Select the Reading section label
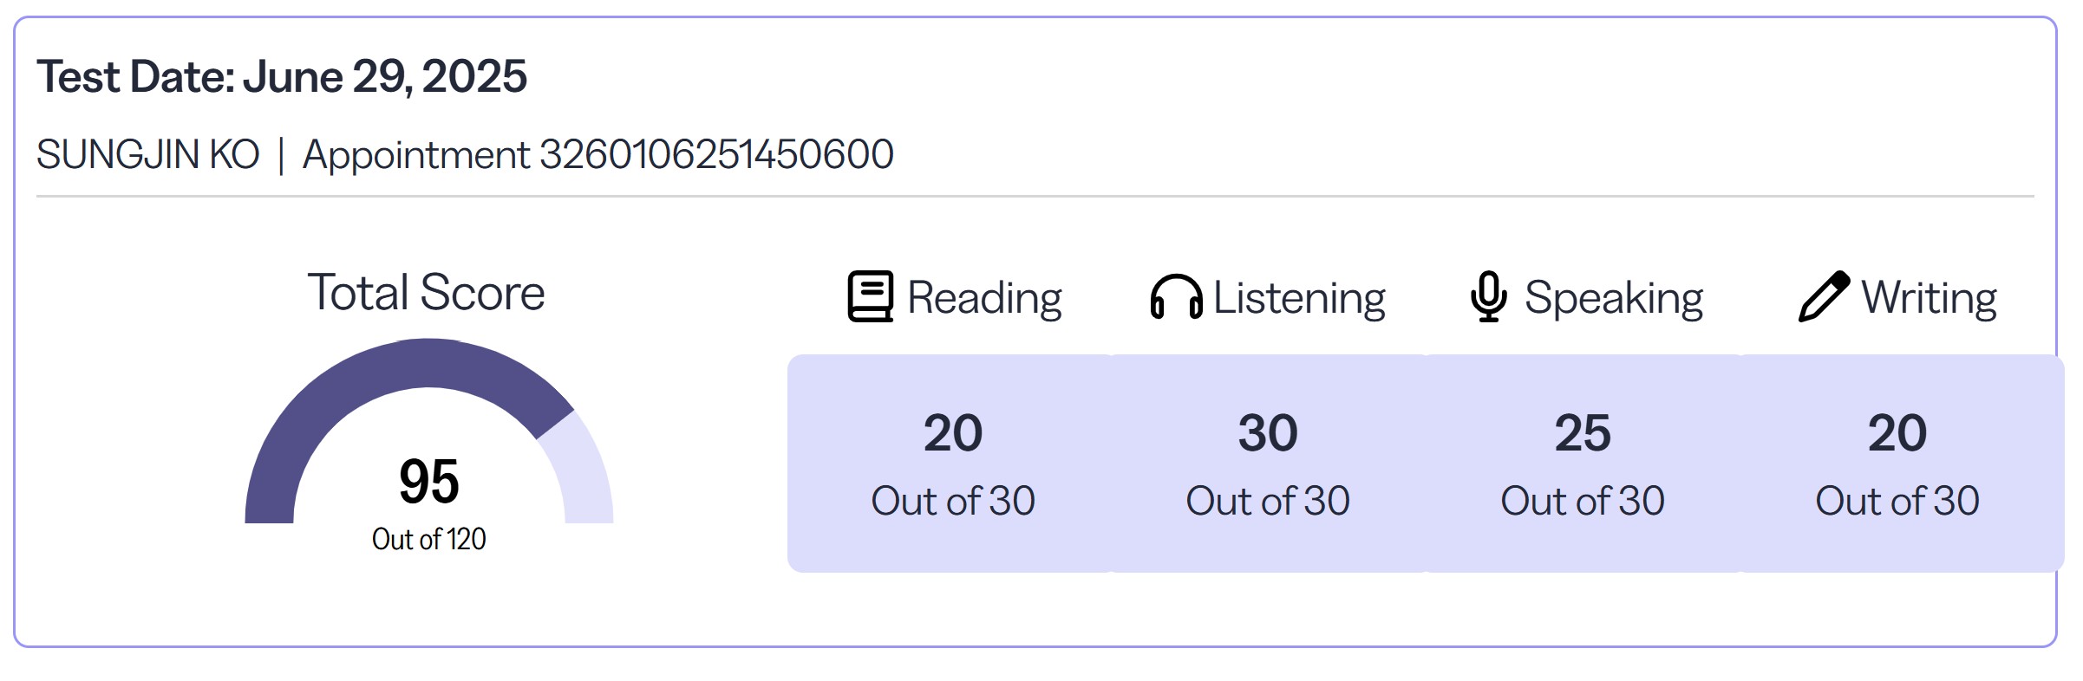Image resolution: width=2083 pixels, height=681 pixels. tap(984, 298)
